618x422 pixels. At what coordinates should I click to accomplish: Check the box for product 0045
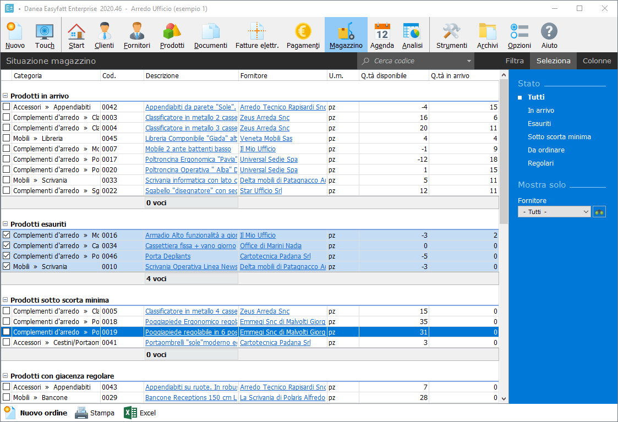6,138
